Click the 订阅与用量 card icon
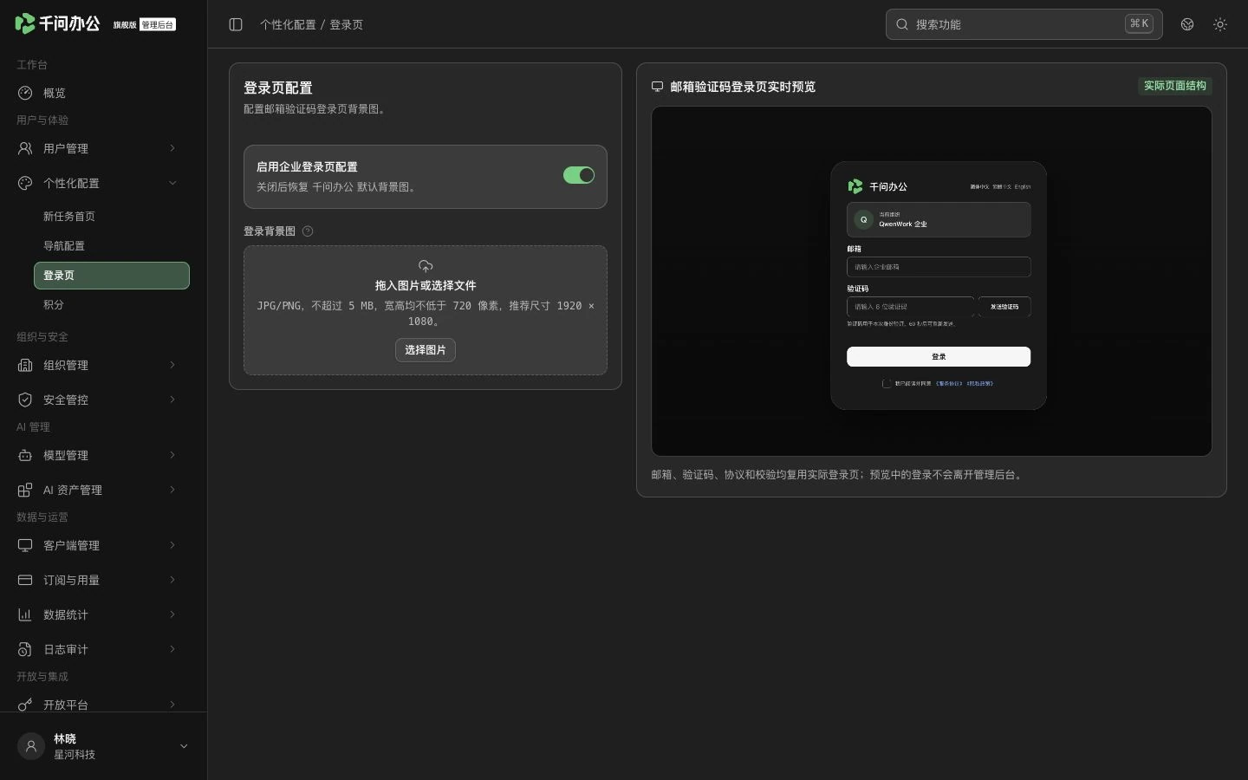Viewport: 1248px width, 780px height. (x=25, y=580)
